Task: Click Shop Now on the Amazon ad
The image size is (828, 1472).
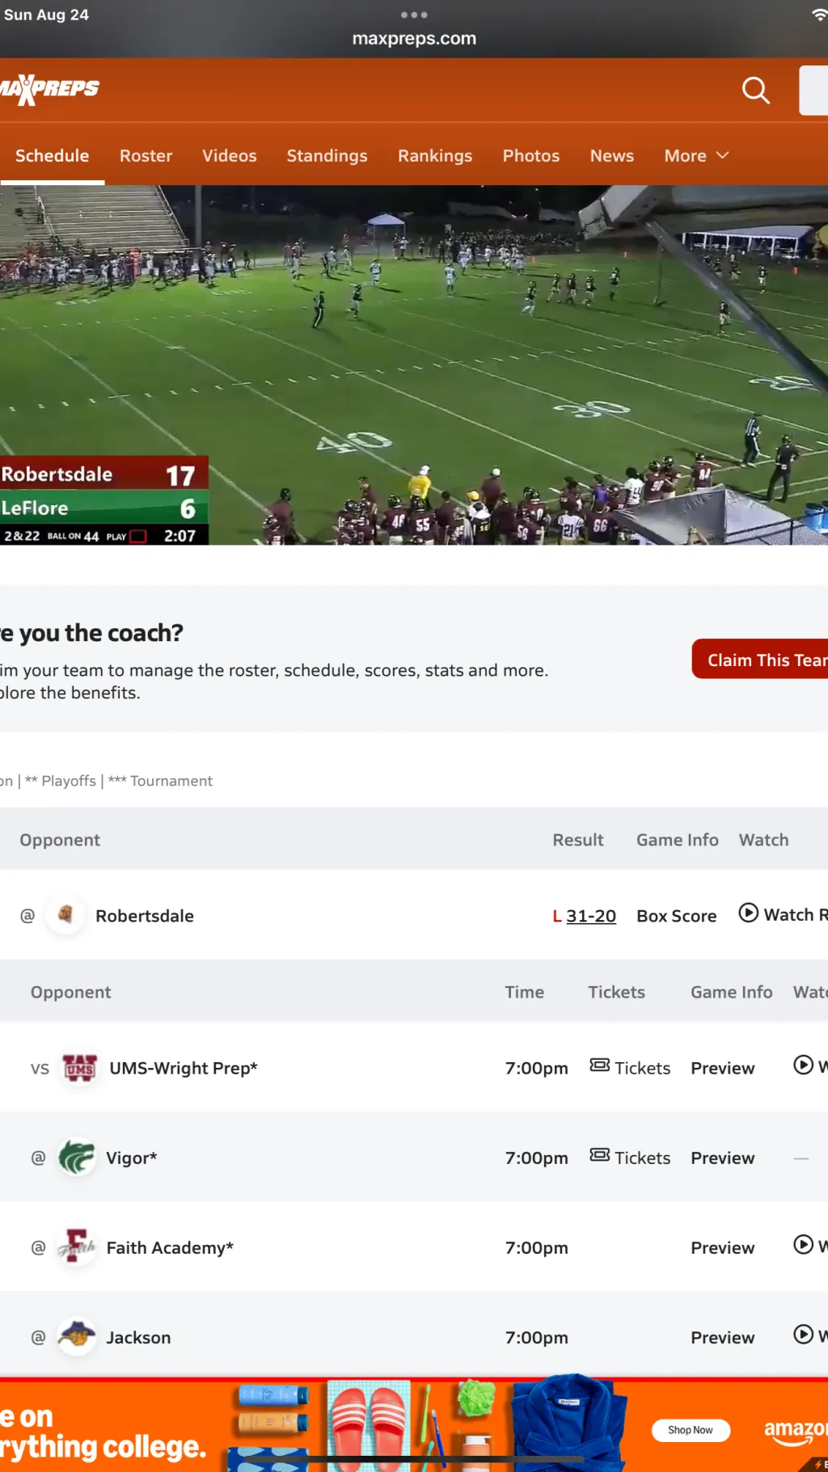Action: coord(691,1430)
